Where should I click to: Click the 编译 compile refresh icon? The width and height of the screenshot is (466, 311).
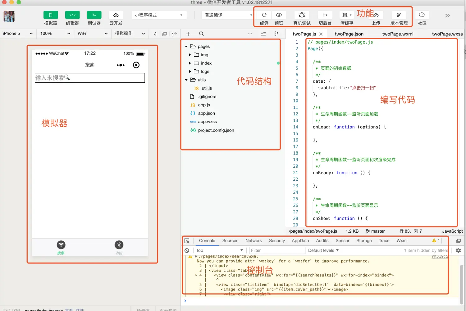tap(264, 15)
